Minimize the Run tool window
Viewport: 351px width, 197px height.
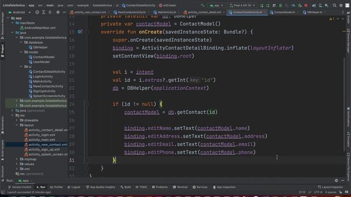(343, 181)
